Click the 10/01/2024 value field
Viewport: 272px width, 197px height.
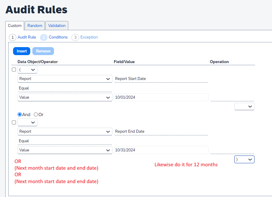pos(161,97)
